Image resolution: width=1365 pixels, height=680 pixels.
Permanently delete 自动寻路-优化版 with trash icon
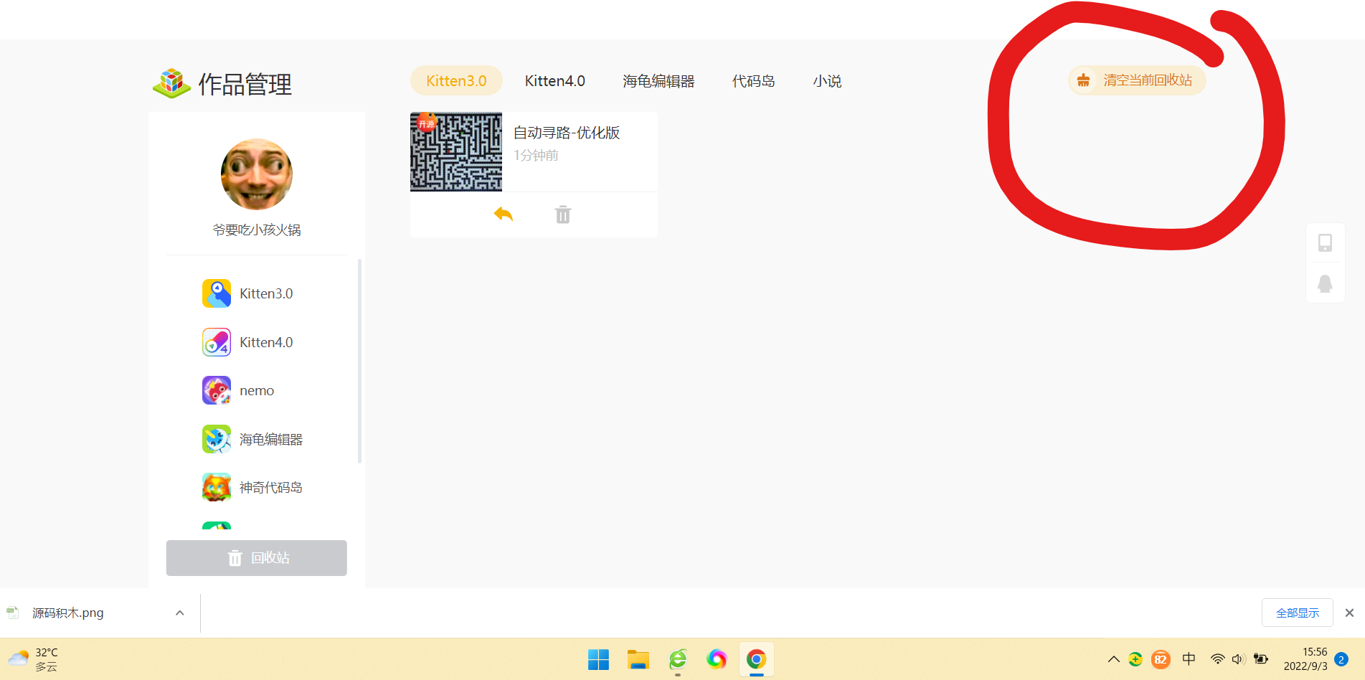[x=563, y=214]
